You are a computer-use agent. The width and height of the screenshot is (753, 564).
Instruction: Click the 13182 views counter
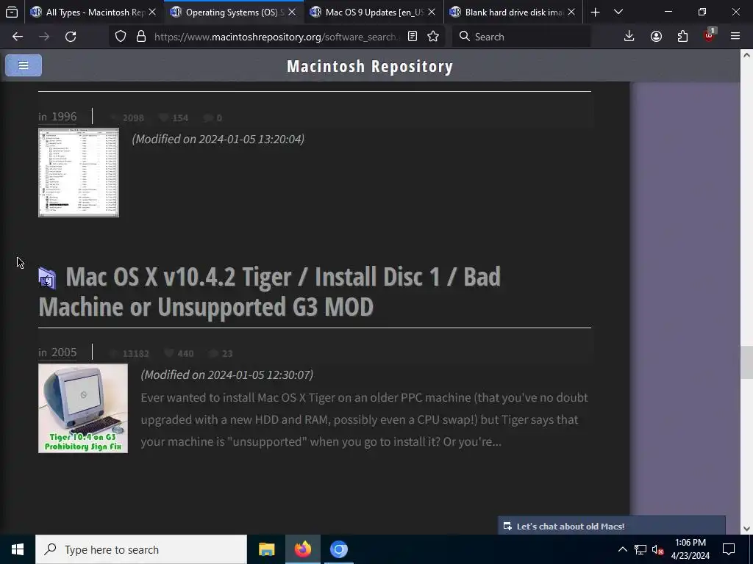click(129, 353)
